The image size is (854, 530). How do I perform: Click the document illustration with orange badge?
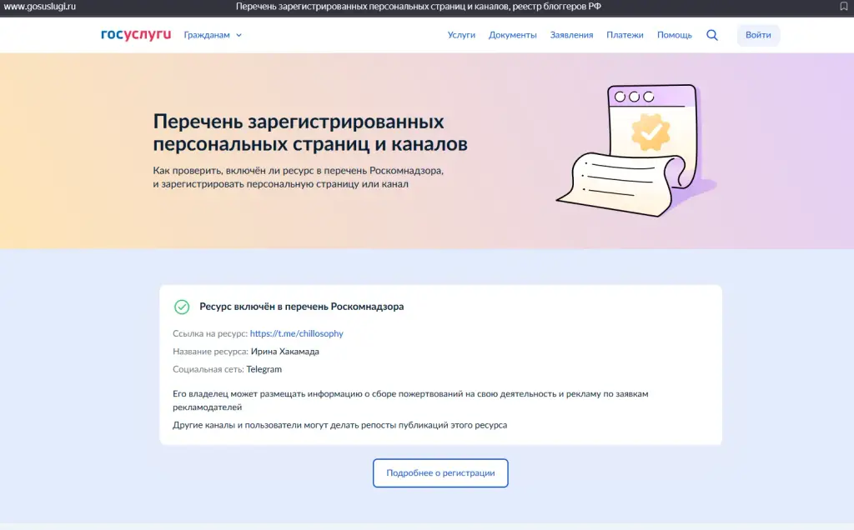pos(636,150)
